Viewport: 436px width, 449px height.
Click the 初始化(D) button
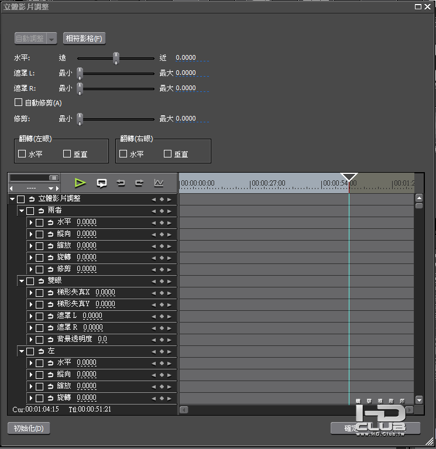[29, 429]
